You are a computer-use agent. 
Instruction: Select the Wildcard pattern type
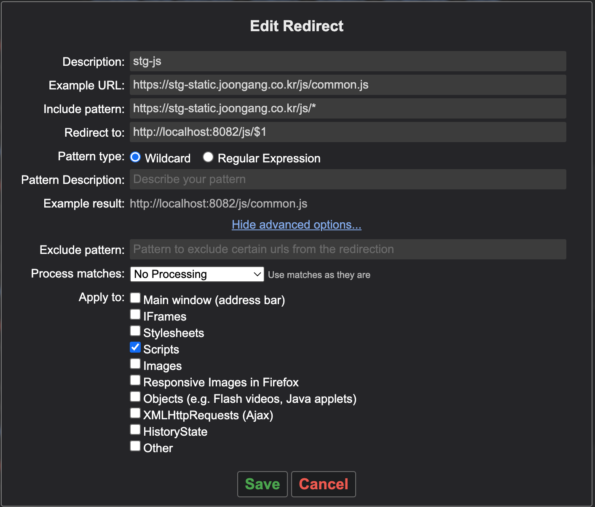tap(135, 157)
